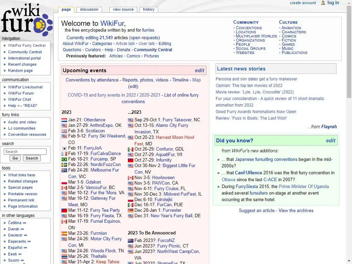This screenshot has width=352, height=264.
Task: Click the Search button
Action: [32, 158]
